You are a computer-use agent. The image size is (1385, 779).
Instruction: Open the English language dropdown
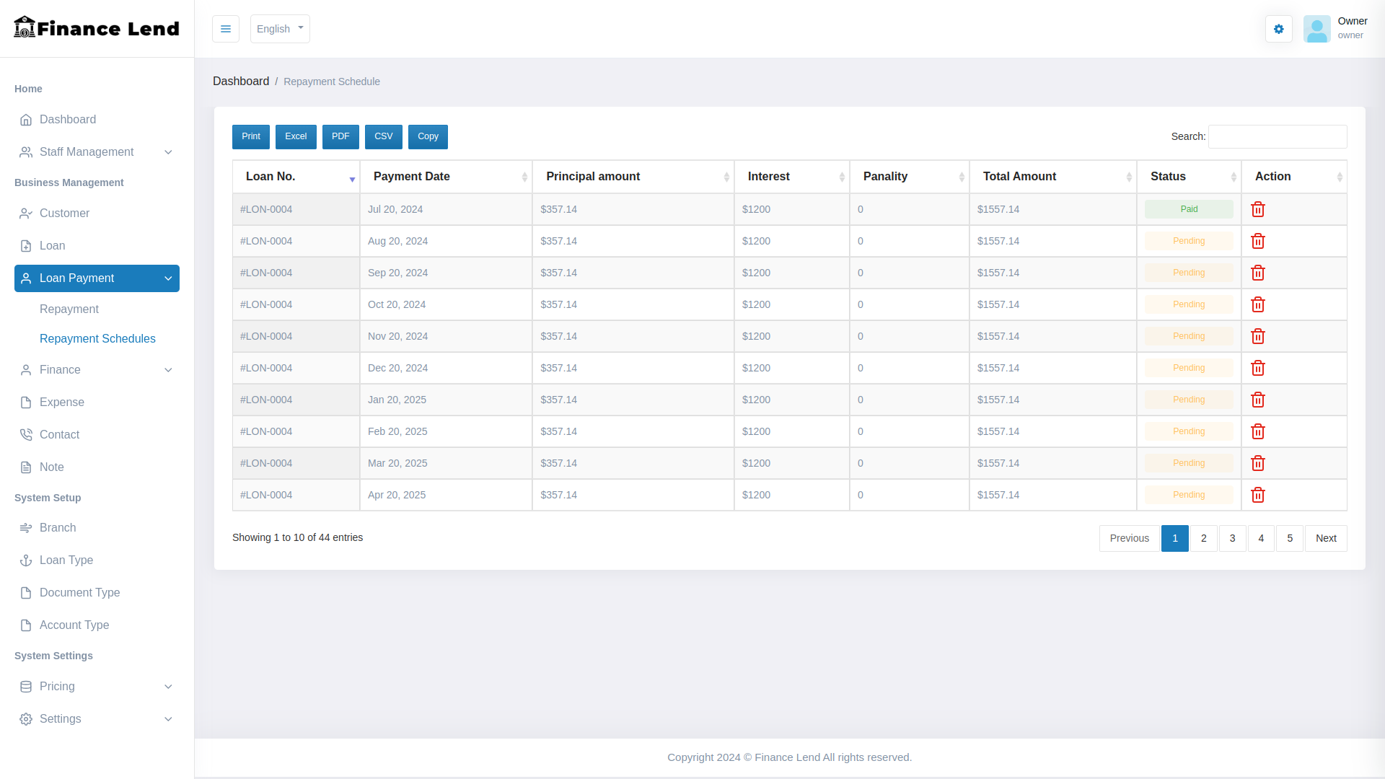[x=280, y=29]
